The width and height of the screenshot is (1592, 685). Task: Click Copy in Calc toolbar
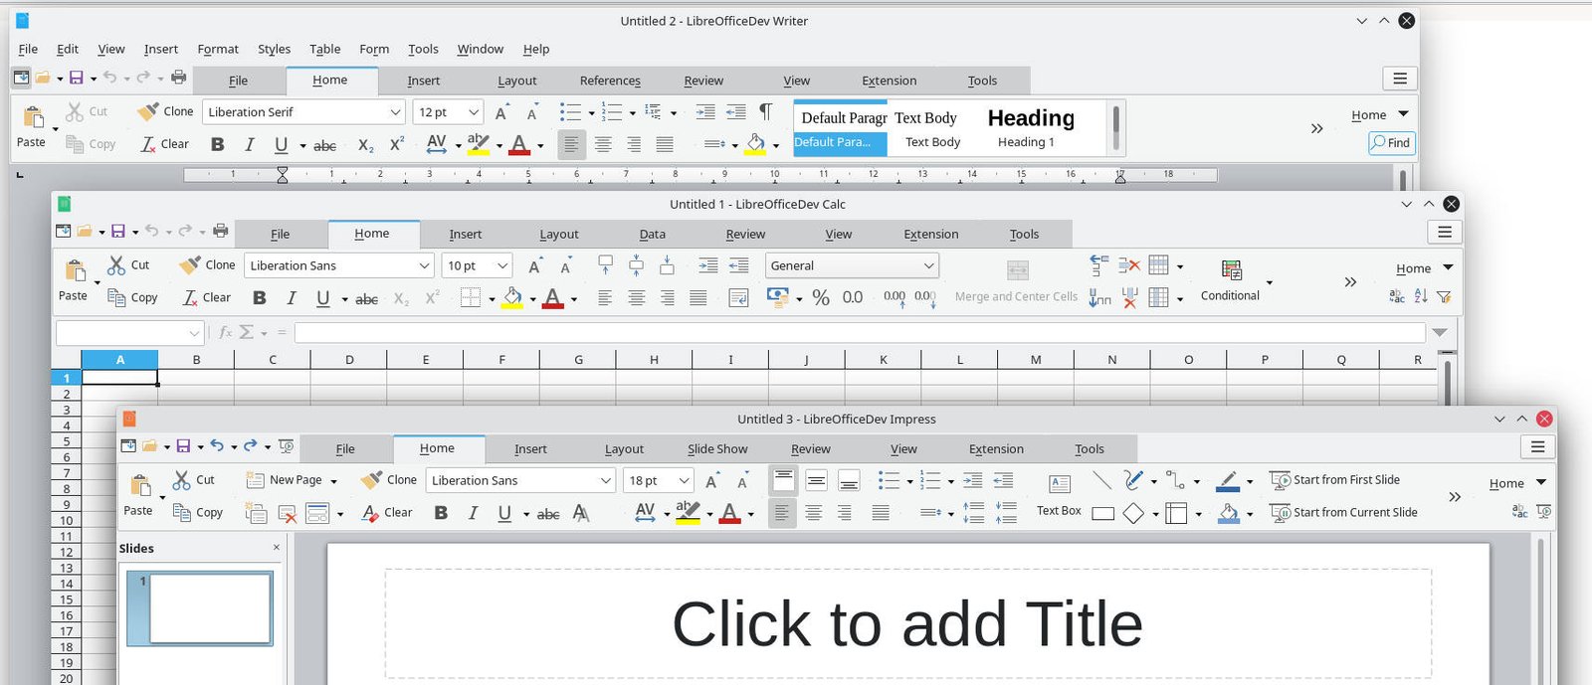pos(132,297)
